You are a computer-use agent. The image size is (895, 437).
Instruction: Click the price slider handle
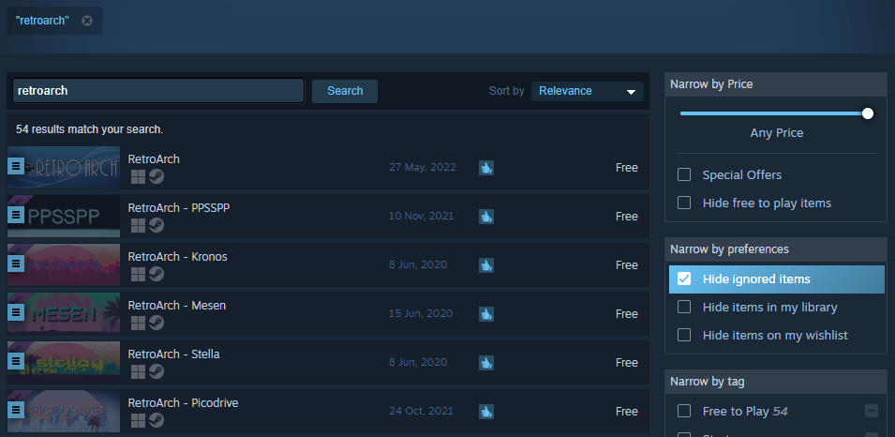868,113
